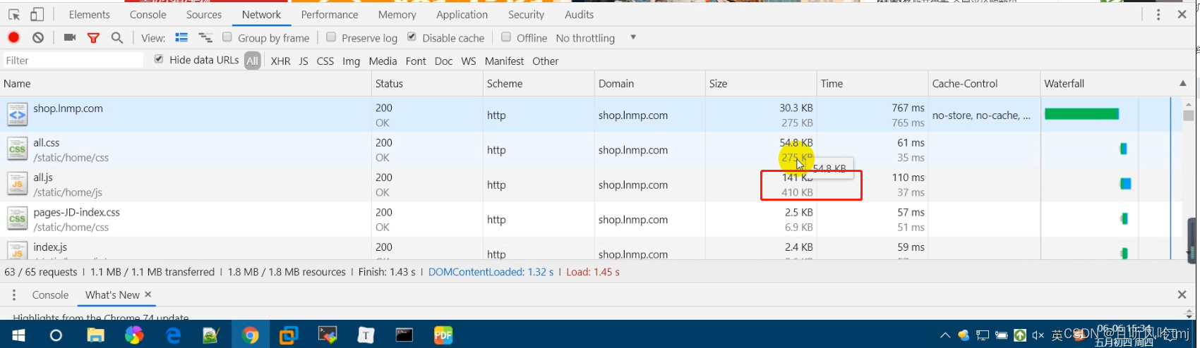
Task: Stop recording network log with red button
Action: point(13,37)
